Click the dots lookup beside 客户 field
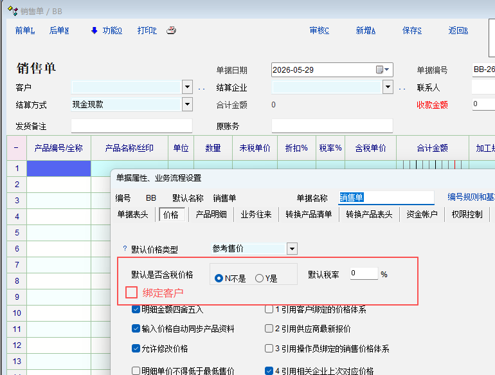This screenshot has height=375, width=495. pyautogui.click(x=201, y=89)
